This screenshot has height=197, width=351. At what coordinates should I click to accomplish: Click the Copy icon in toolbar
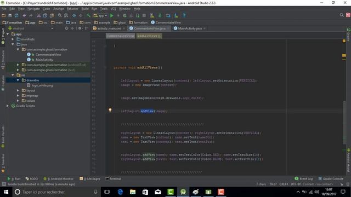tap(45, 15)
